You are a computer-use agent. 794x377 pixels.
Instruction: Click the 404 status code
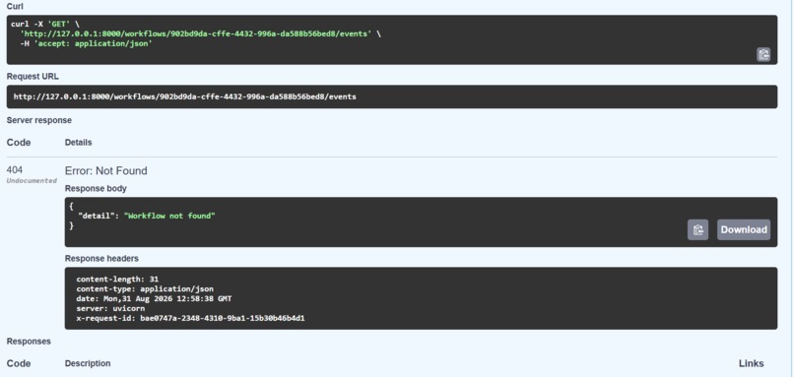point(15,170)
